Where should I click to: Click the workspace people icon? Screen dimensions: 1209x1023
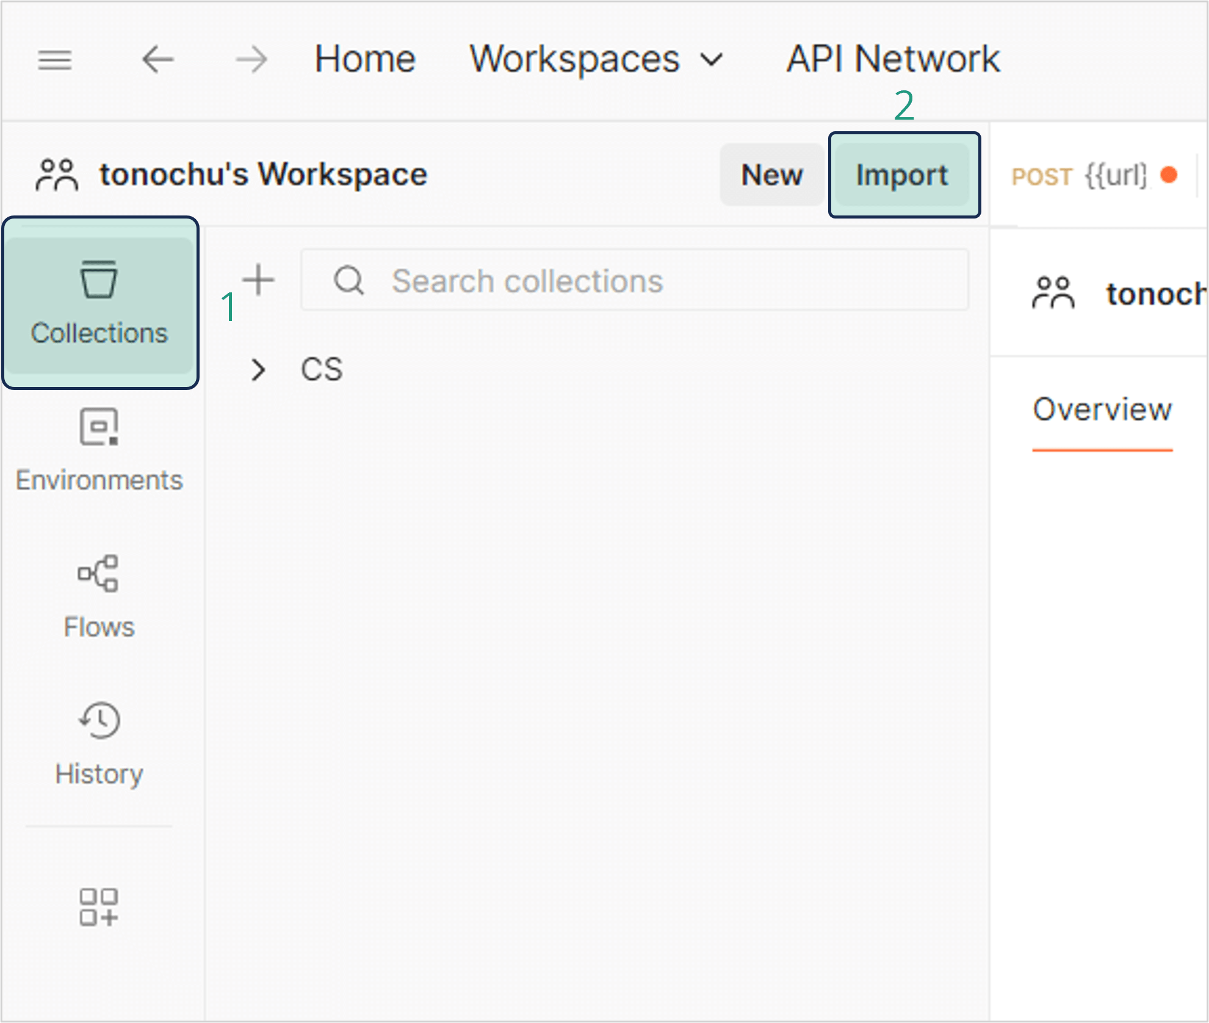(x=57, y=175)
